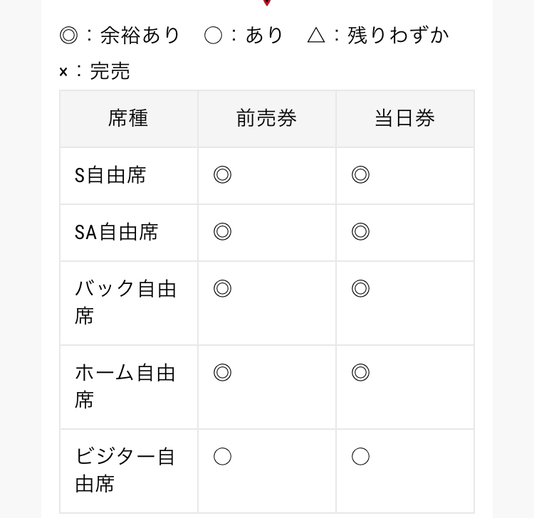Click the 席種 column header
Image resolution: width=534 pixels, height=518 pixels.
point(128,118)
